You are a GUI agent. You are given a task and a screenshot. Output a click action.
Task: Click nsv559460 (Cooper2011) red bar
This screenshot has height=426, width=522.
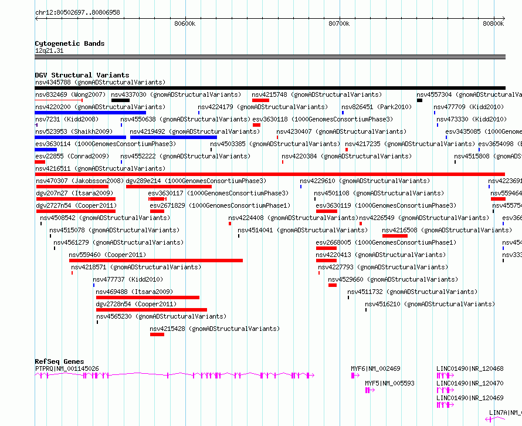click(x=156, y=261)
